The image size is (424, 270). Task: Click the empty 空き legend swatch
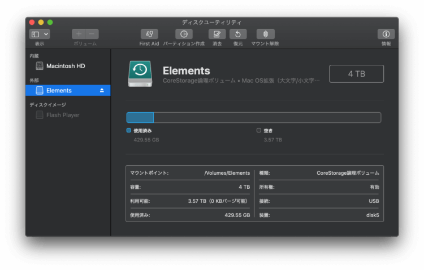[x=259, y=131]
